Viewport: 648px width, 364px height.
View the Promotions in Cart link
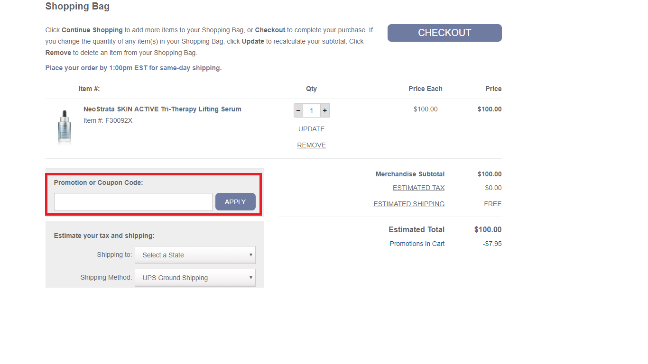click(417, 244)
